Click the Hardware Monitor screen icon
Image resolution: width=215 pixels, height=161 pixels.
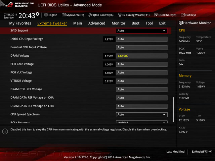181,23
